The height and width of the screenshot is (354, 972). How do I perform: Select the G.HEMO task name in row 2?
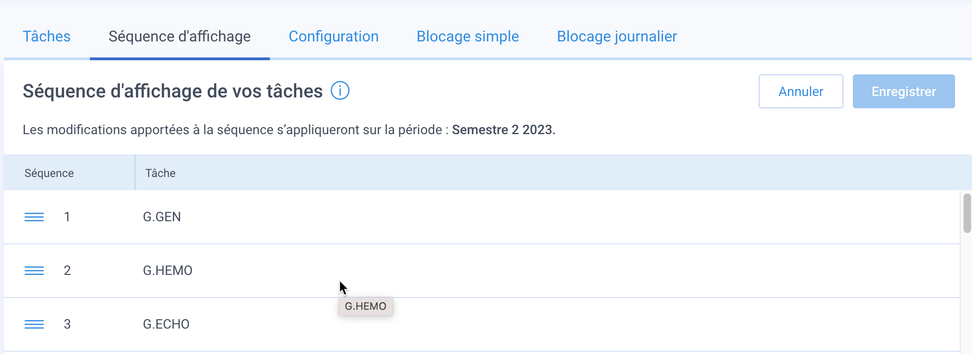coord(168,271)
